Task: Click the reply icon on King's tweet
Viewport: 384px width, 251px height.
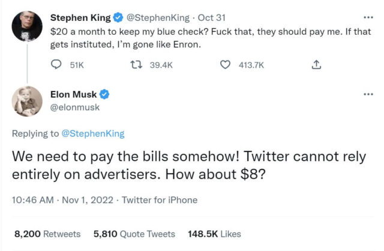Action: pos(57,65)
